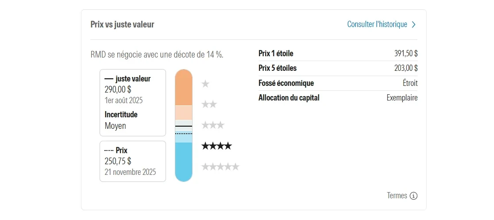The width and height of the screenshot is (494, 220).
Task: Click the Prix 1 étoile row
Action: (x=338, y=54)
